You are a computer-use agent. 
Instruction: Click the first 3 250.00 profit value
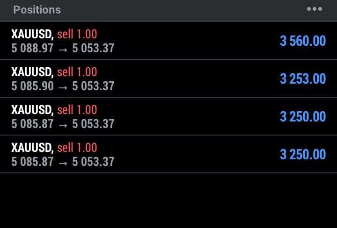click(303, 116)
